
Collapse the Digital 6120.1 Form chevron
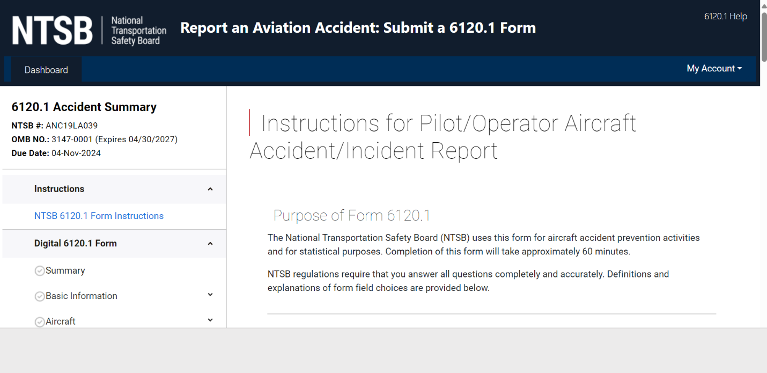coord(210,244)
